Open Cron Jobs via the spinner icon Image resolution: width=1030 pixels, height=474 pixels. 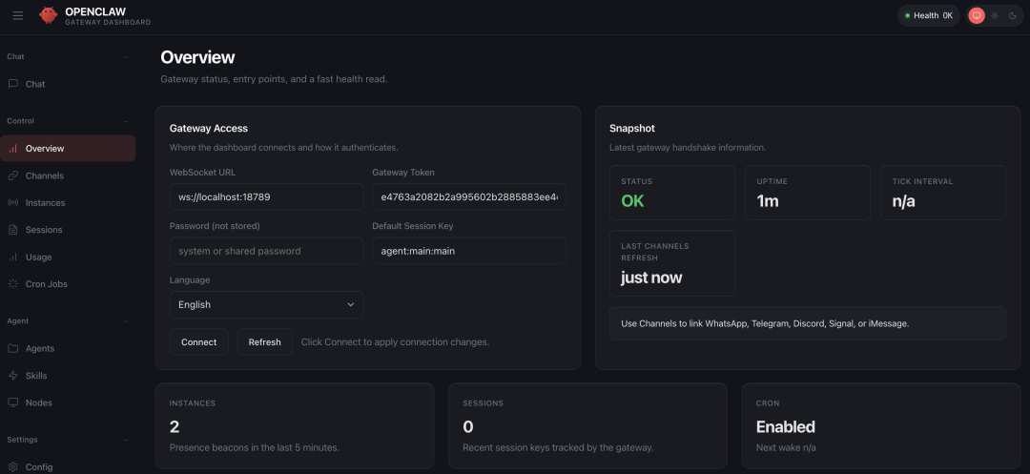(x=13, y=284)
